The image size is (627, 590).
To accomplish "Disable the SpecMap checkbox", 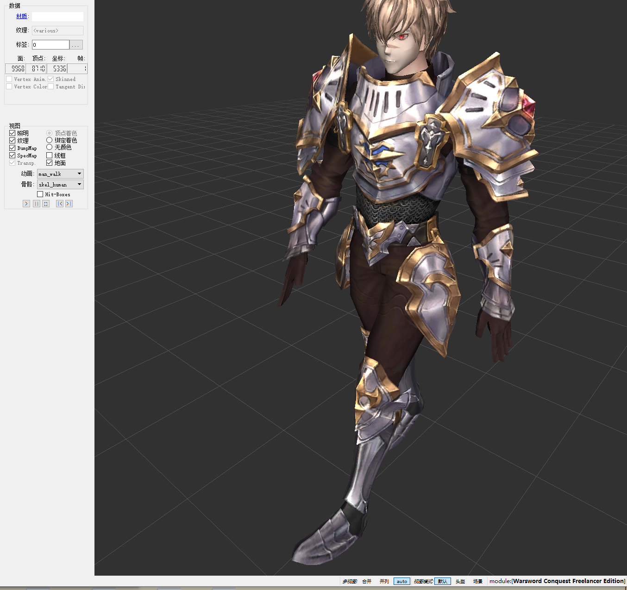I will [x=13, y=155].
